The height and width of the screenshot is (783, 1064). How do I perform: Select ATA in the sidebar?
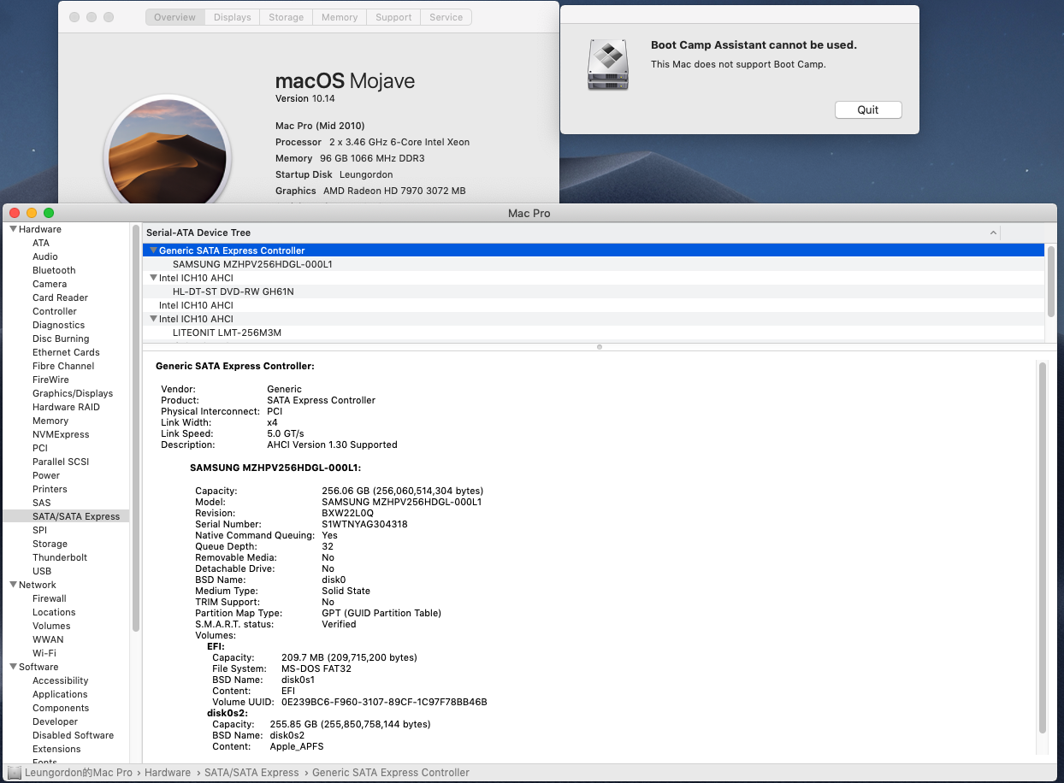[x=41, y=243]
